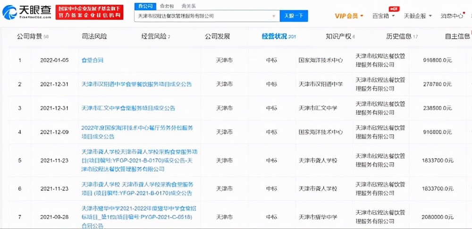Open row 5 天津市育人学校 bid announcement link
The width and height of the screenshot is (472, 229).
(x=139, y=161)
